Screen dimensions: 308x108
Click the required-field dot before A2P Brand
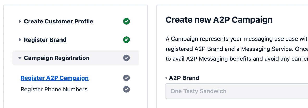(166, 78)
